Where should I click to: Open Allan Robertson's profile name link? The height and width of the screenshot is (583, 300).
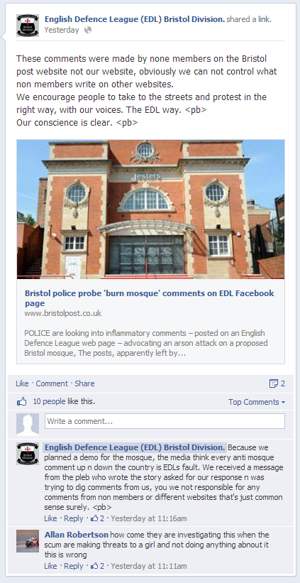pyautogui.click(x=76, y=535)
